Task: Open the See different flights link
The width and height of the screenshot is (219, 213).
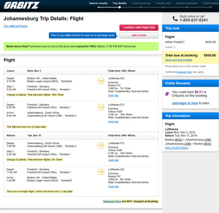Action: tap(16, 26)
